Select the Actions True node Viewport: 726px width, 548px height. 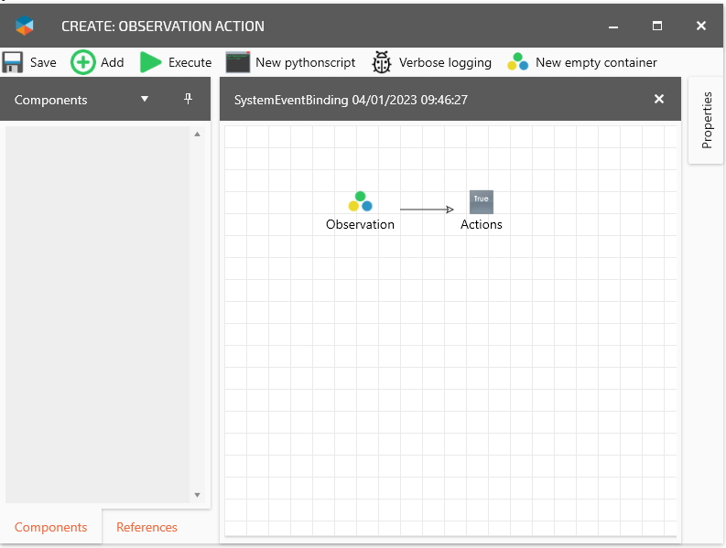(481, 202)
